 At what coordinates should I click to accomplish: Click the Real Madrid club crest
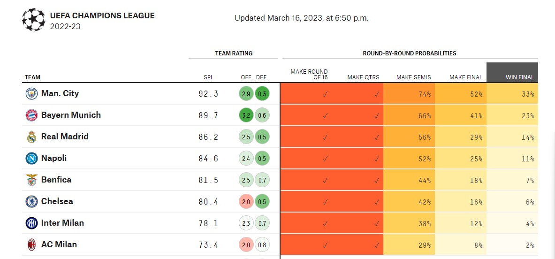click(x=31, y=137)
